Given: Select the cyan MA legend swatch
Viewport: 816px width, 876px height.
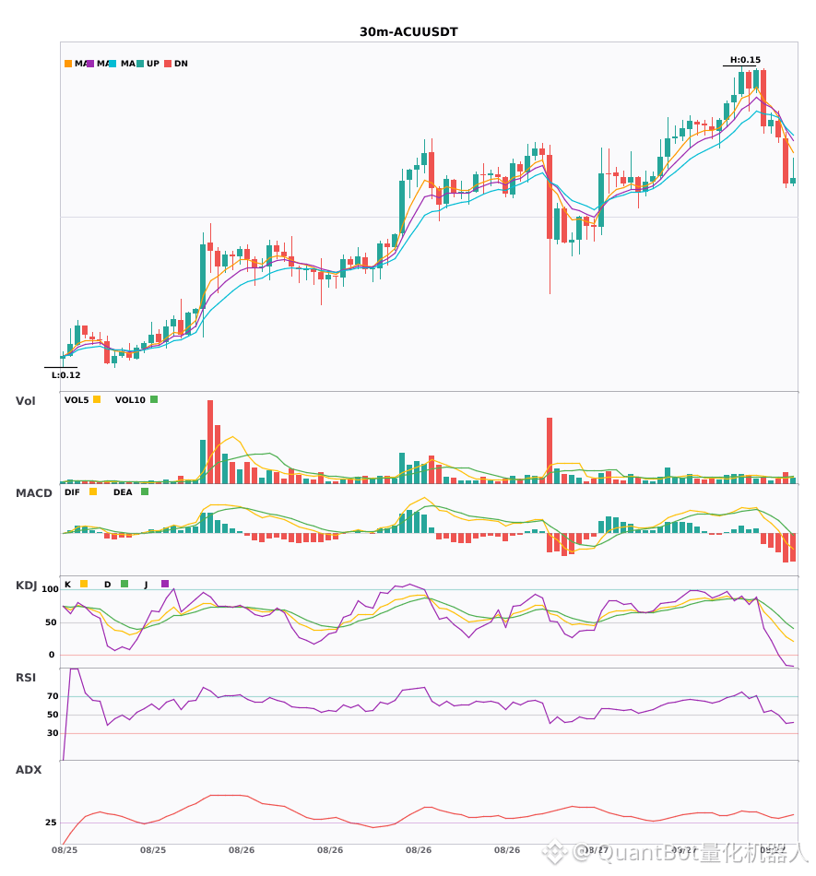Looking at the screenshot, I should coord(112,64).
